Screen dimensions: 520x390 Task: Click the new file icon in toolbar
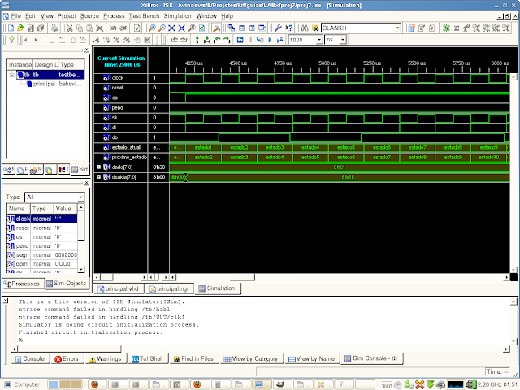(9, 28)
